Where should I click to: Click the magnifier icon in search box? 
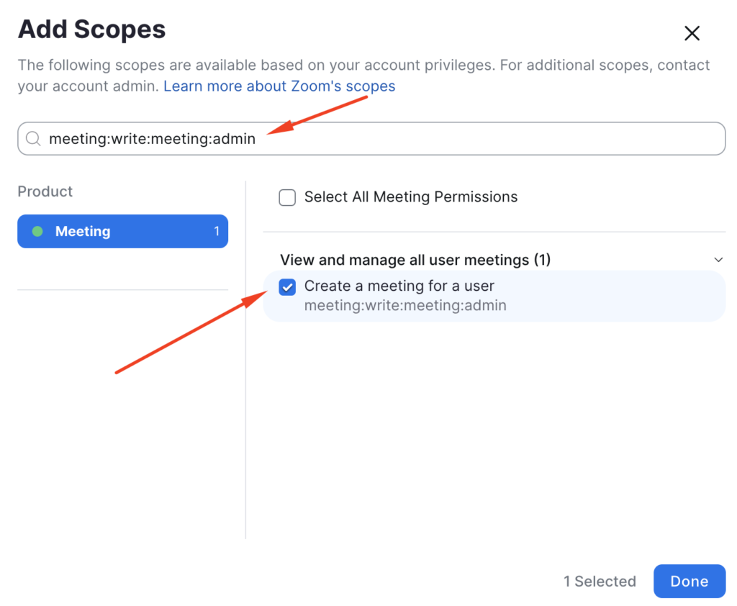point(33,139)
